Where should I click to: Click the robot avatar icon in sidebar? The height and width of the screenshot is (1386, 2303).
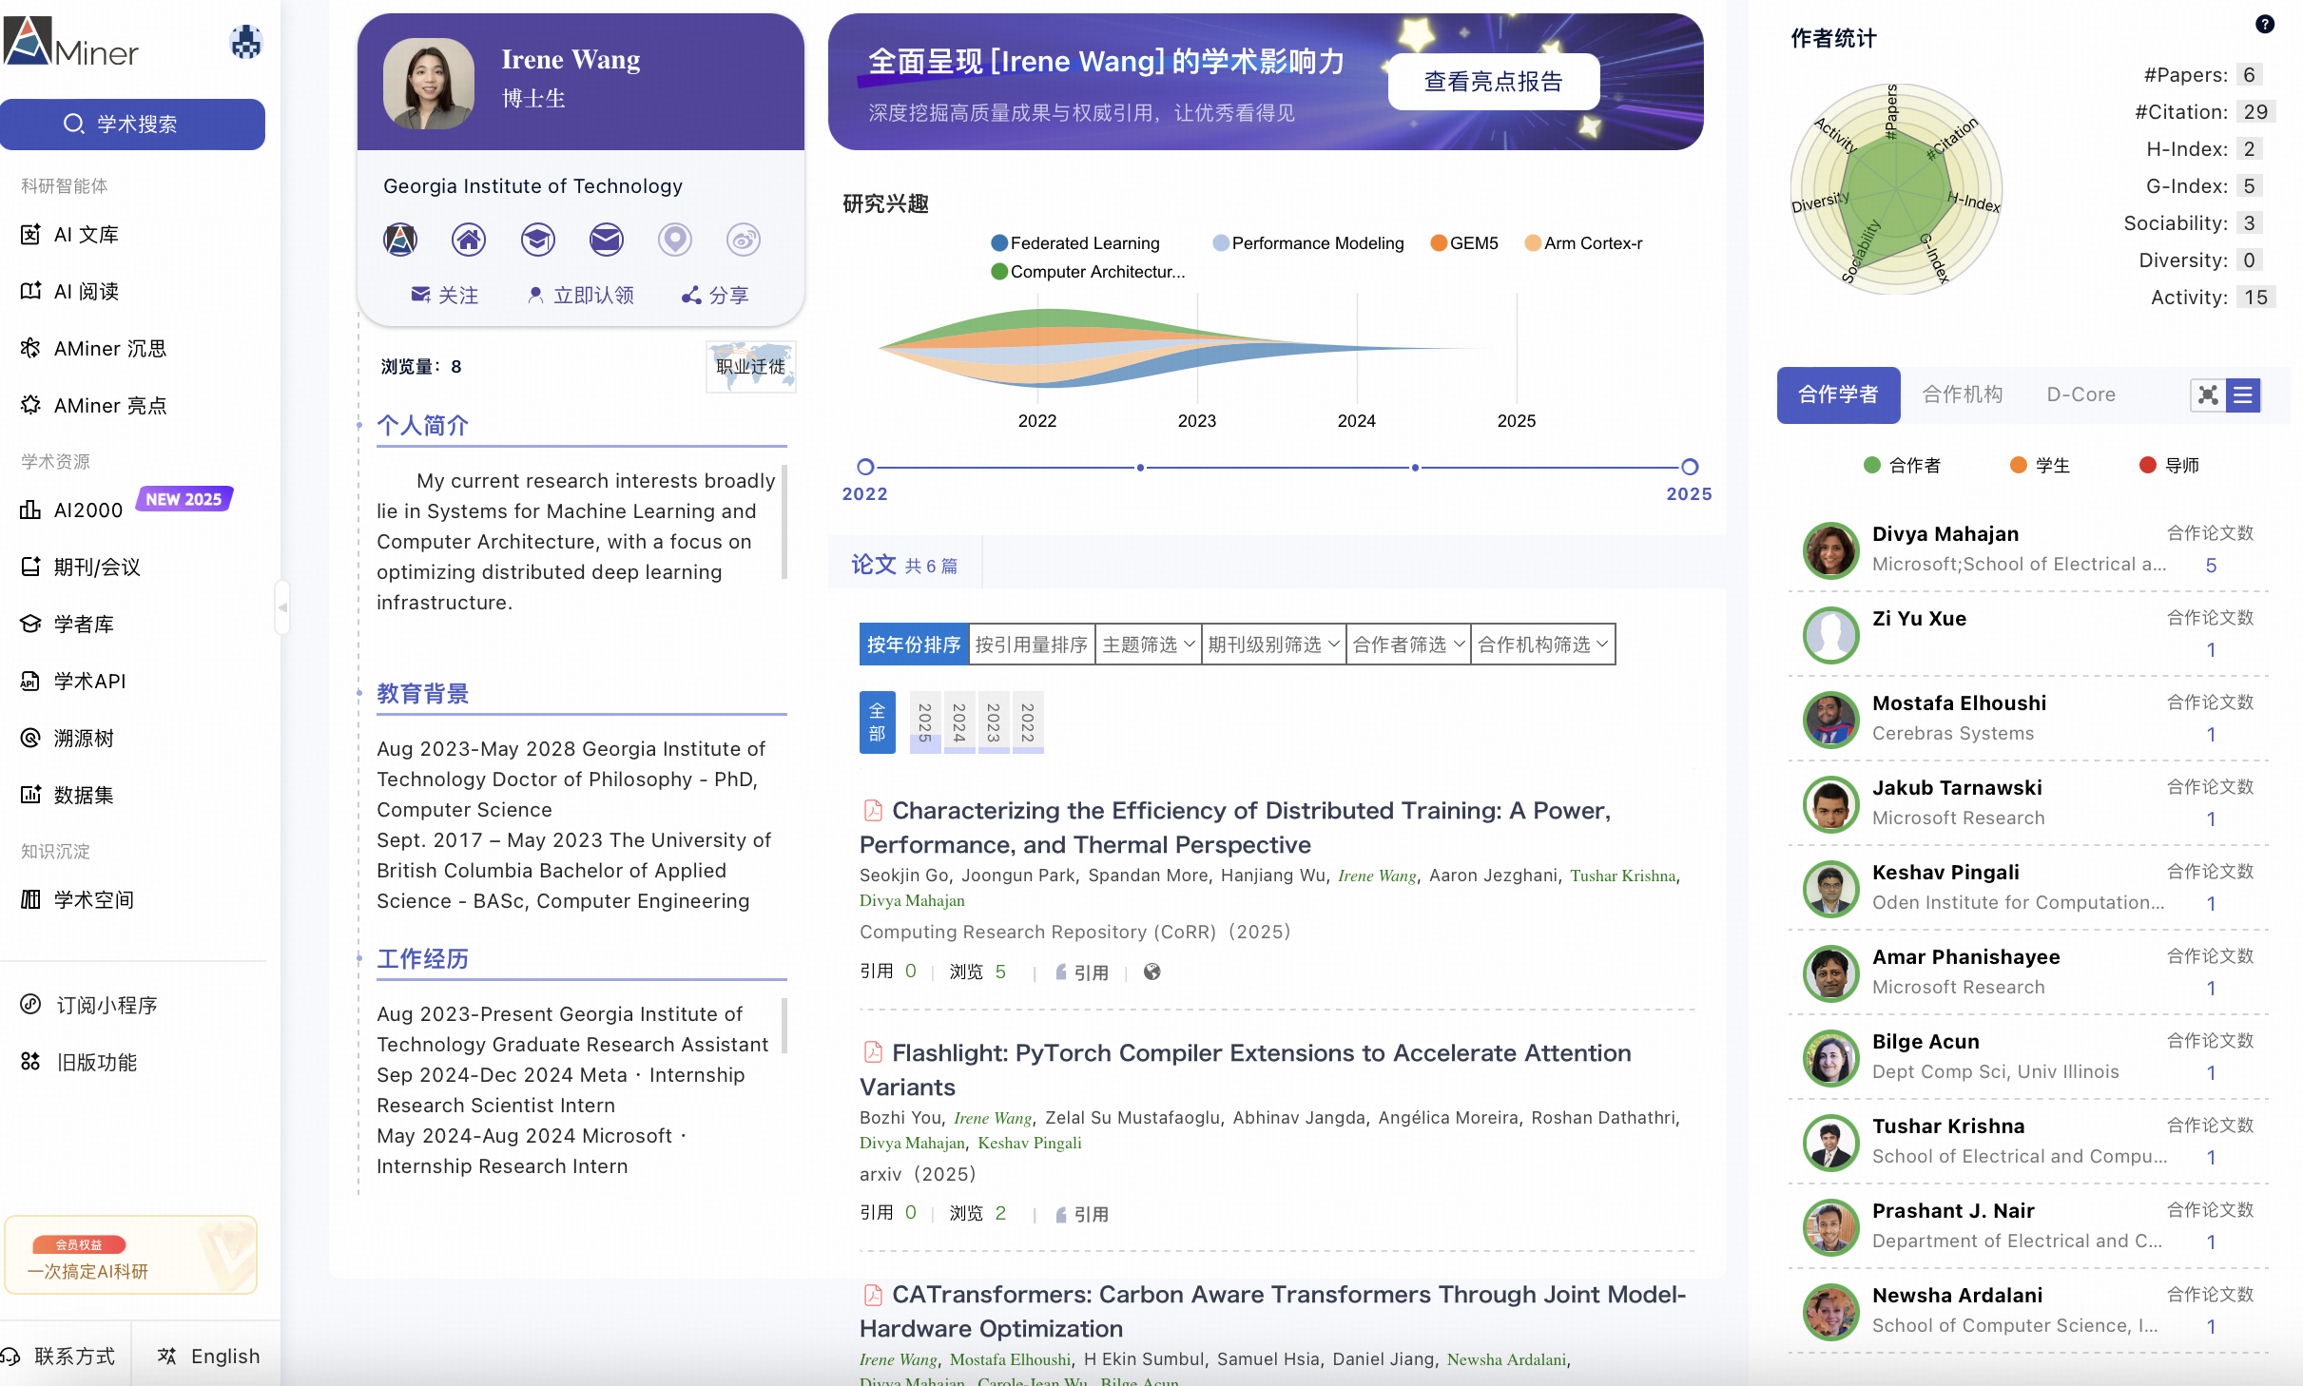coord(246,43)
